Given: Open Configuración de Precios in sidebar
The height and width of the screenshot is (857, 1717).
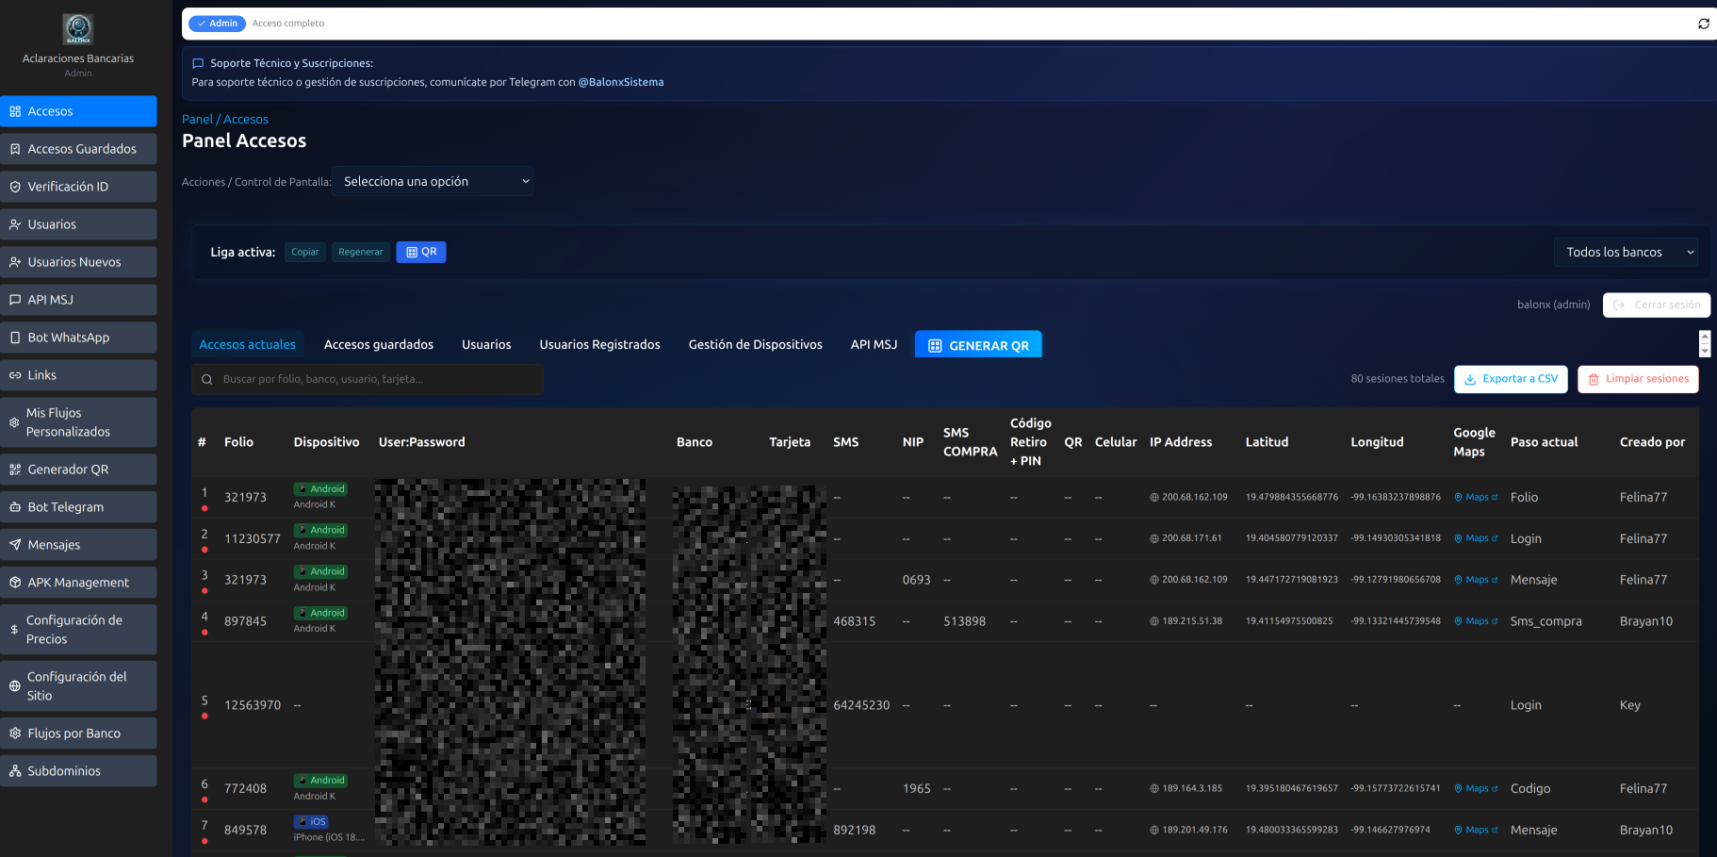Looking at the screenshot, I should [x=78, y=630].
